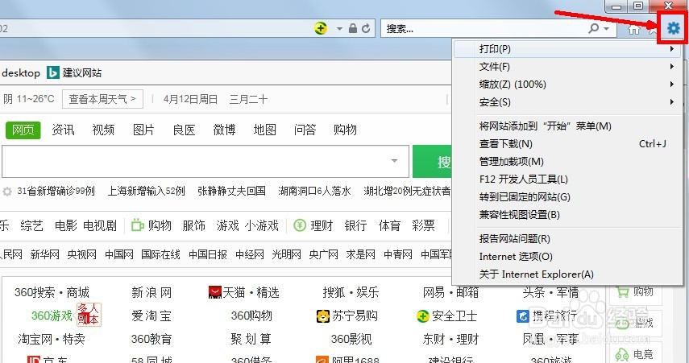Open the 网易·邮箱 site link
The height and width of the screenshot is (363, 689).
[450, 292]
